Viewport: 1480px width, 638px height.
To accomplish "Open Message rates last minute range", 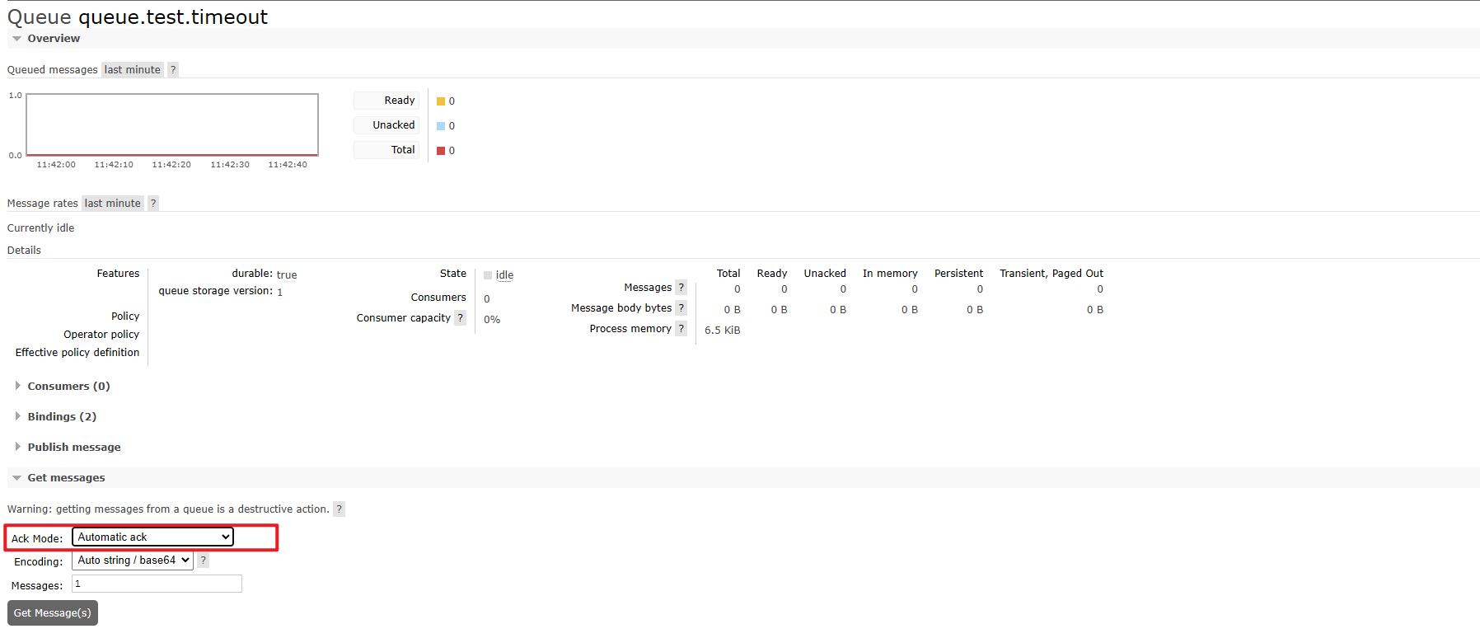I will pos(113,204).
